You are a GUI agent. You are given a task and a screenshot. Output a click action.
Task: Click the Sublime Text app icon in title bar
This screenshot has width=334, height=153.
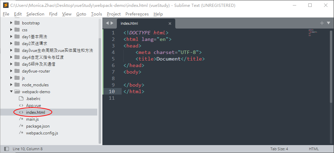[x=6, y=5]
